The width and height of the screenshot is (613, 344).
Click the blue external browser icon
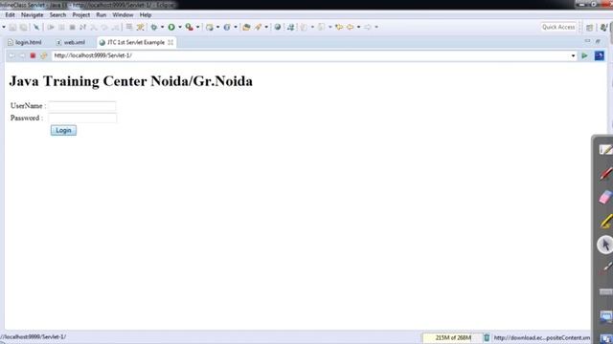[x=600, y=55]
